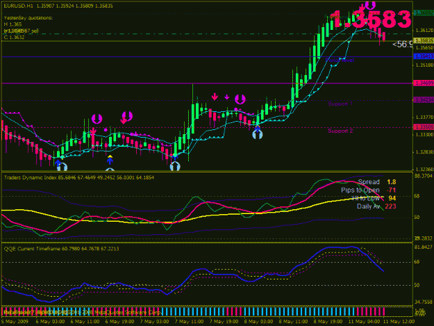The image size is (434, 326).
Task: Click the 81.8427 QQE scale maximum
Action: (424, 247)
